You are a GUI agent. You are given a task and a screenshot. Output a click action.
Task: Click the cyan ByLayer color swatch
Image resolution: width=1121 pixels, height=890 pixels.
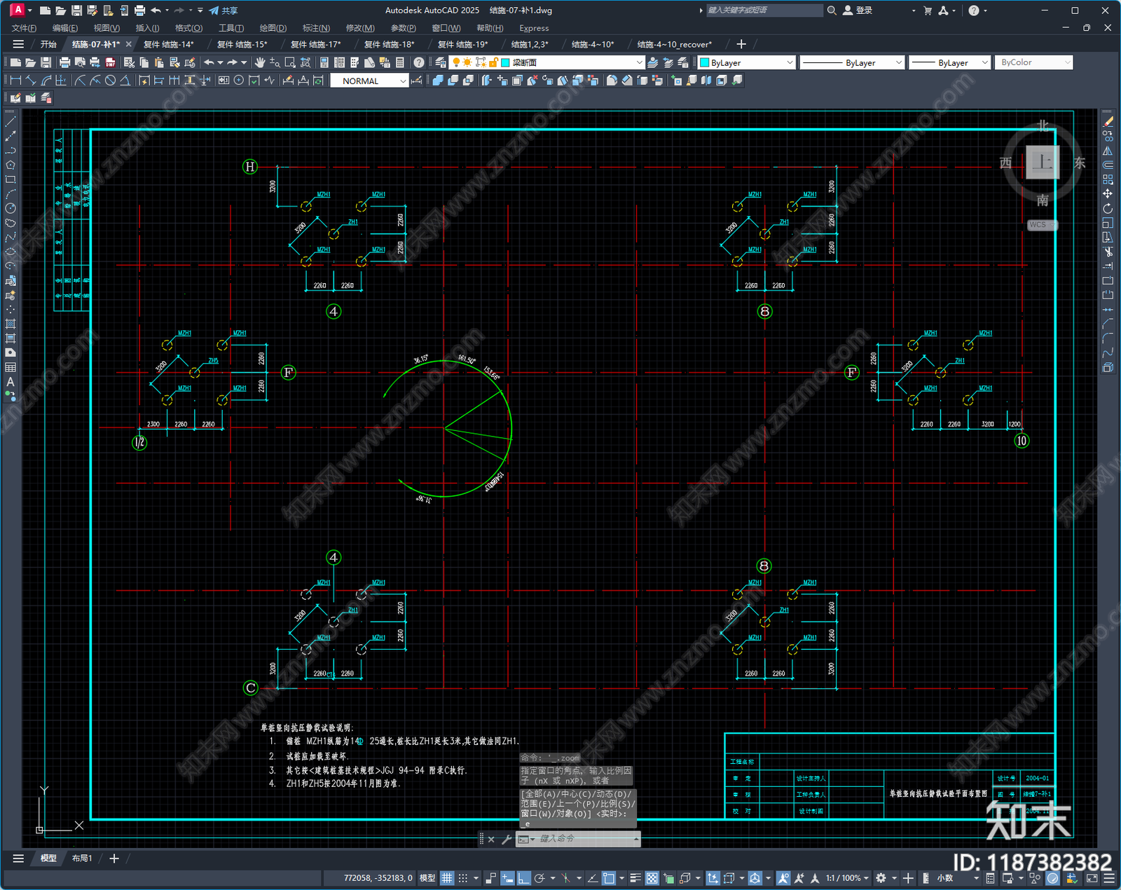click(705, 62)
